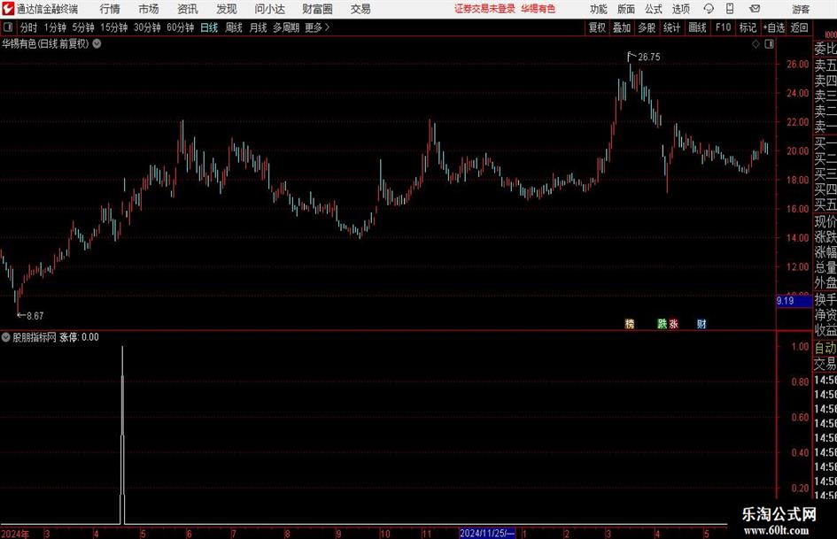Image resolution: width=837 pixels, height=539 pixels.
Task: Open the 选项 menu
Action: [x=680, y=9]
